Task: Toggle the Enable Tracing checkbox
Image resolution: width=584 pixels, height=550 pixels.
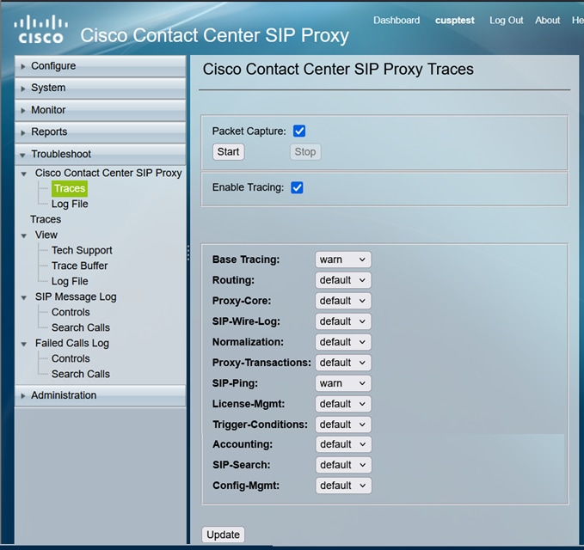Action: tap(297, 187)
